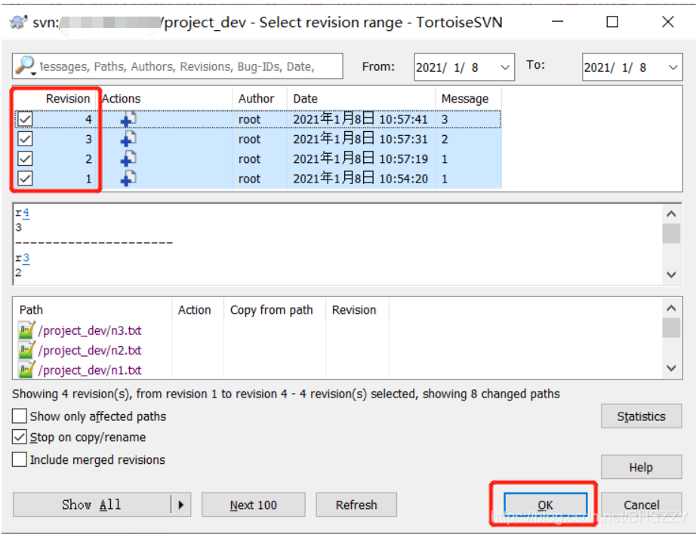Click inside the log message filter field

click(x=189, y=66)
